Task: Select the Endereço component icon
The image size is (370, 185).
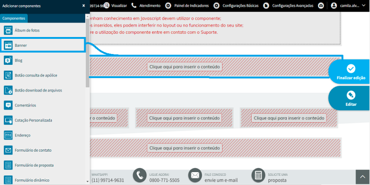Action: click(8, 135)
